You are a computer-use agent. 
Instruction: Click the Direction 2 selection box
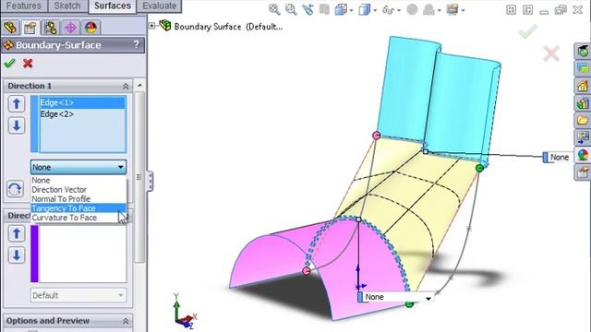82,254
